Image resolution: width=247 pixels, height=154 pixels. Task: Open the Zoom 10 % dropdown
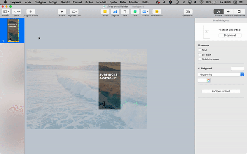(16, 11)
